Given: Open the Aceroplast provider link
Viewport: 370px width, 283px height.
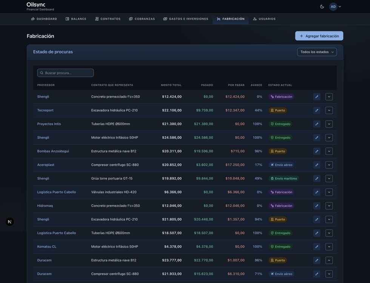Looking at the screenshot, I should [46, 165].
